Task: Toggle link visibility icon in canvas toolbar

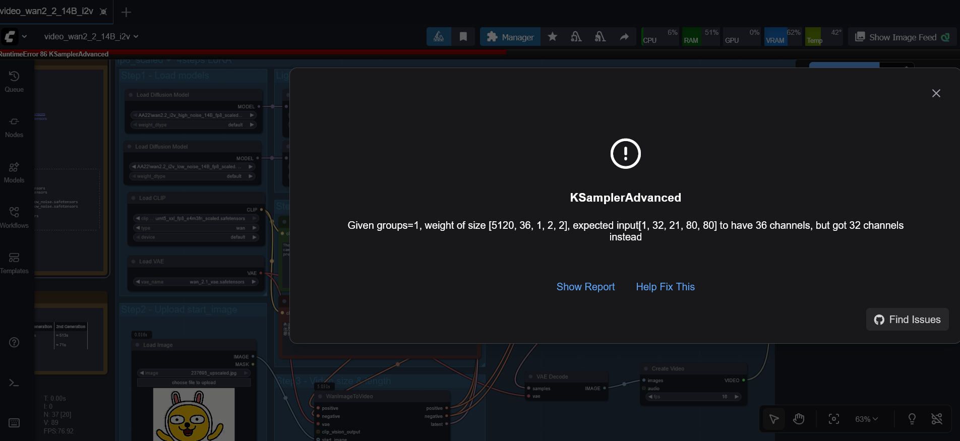Action: click(937, 419)
